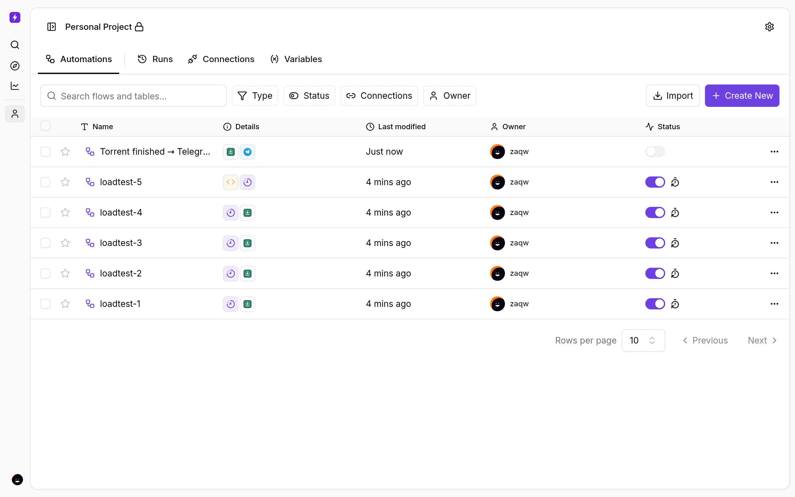Star the Torrent finished flow
This screenshot has height=497, width=795.
66,152
